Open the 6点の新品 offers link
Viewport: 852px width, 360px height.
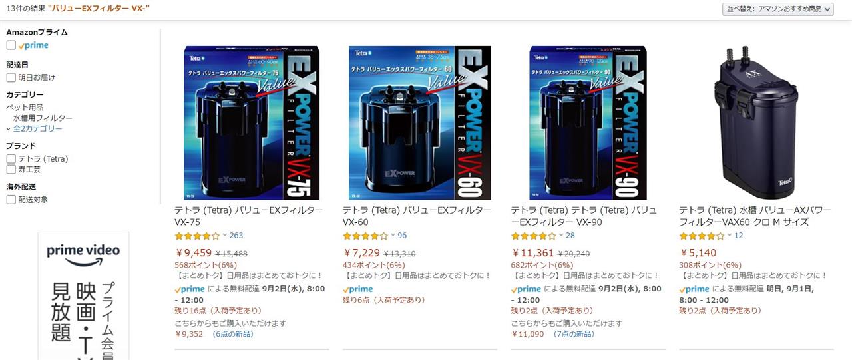233,334
